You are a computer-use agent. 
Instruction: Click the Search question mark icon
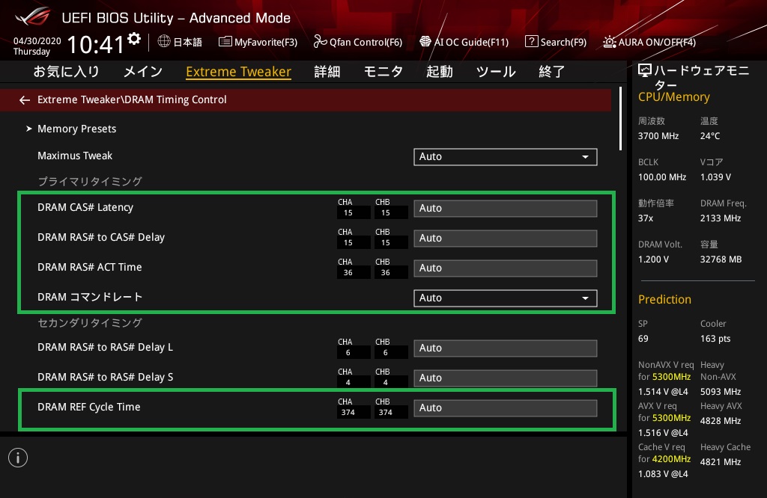point(531,42)
